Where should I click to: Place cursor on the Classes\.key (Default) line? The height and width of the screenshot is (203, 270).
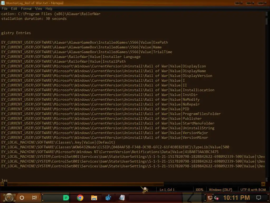click(58, 142)
